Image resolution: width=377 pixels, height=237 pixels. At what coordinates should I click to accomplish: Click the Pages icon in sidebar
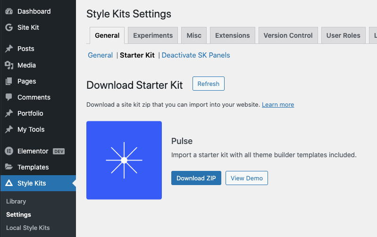coord(9,81)
